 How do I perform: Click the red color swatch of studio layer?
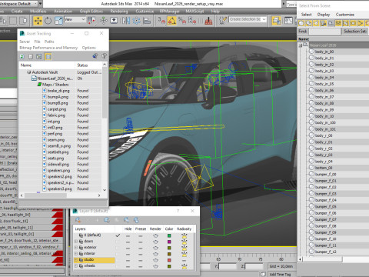click(169, 260)
